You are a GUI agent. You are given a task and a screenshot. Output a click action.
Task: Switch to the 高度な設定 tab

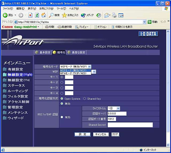pyautogui.click(x=76, y=52)
